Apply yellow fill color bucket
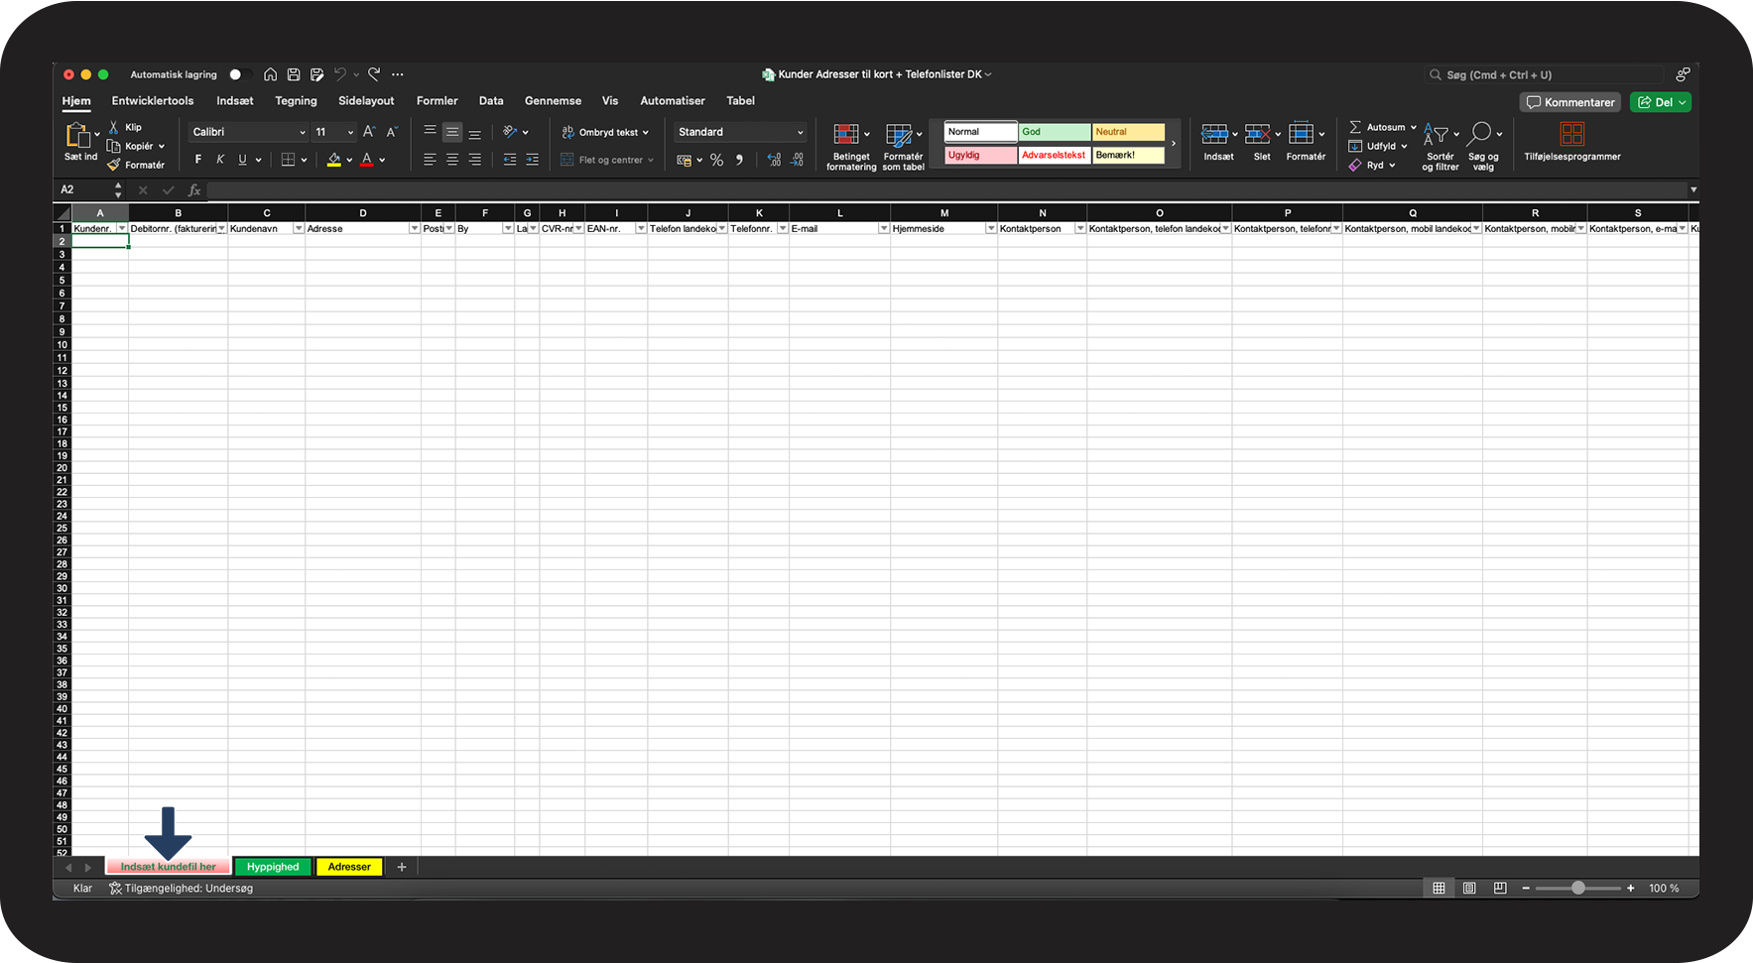The image size is (1753, 963). 334,160
